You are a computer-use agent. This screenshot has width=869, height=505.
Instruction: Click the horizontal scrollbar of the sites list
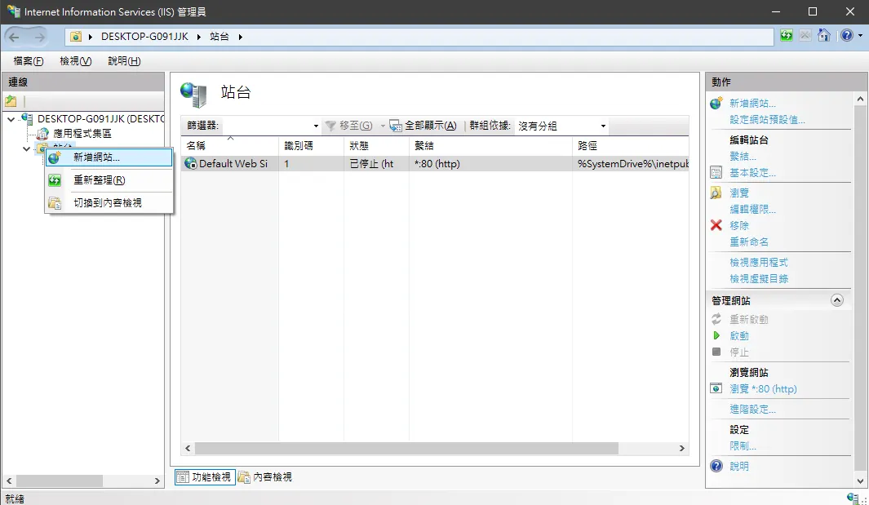406,448
